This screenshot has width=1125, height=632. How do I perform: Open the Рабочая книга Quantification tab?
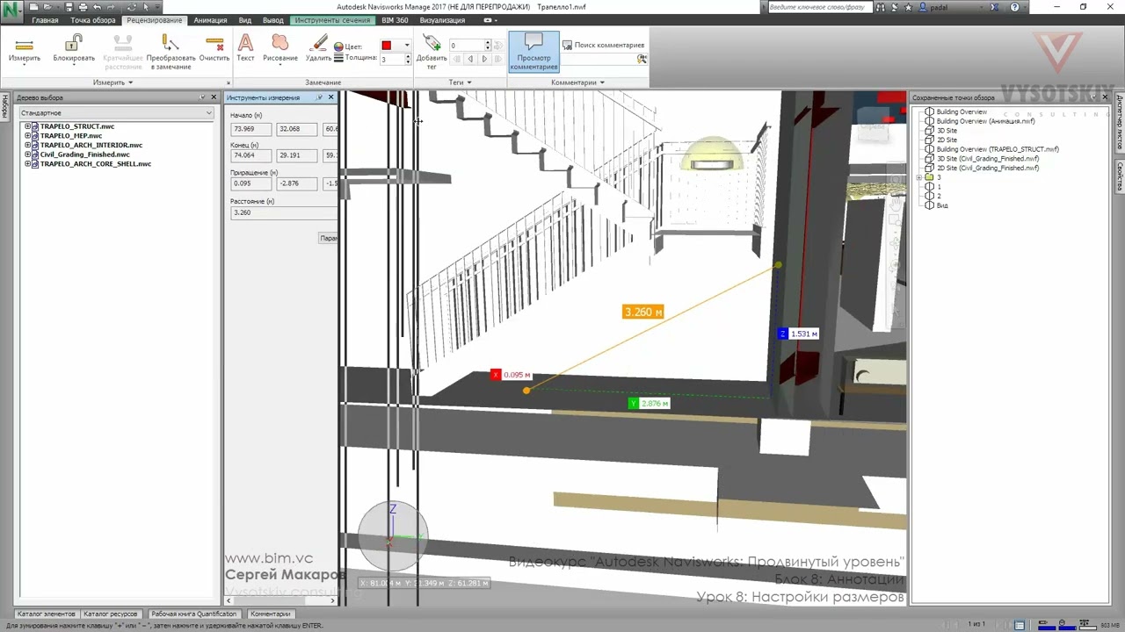pyautogui.click(x=193, y=614)
